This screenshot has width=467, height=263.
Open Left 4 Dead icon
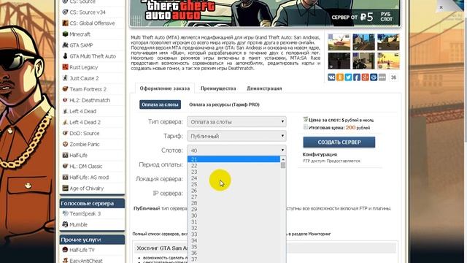[x=65, y=111]
